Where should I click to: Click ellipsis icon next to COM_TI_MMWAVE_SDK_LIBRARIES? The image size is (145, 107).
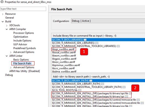pos(97,43)
